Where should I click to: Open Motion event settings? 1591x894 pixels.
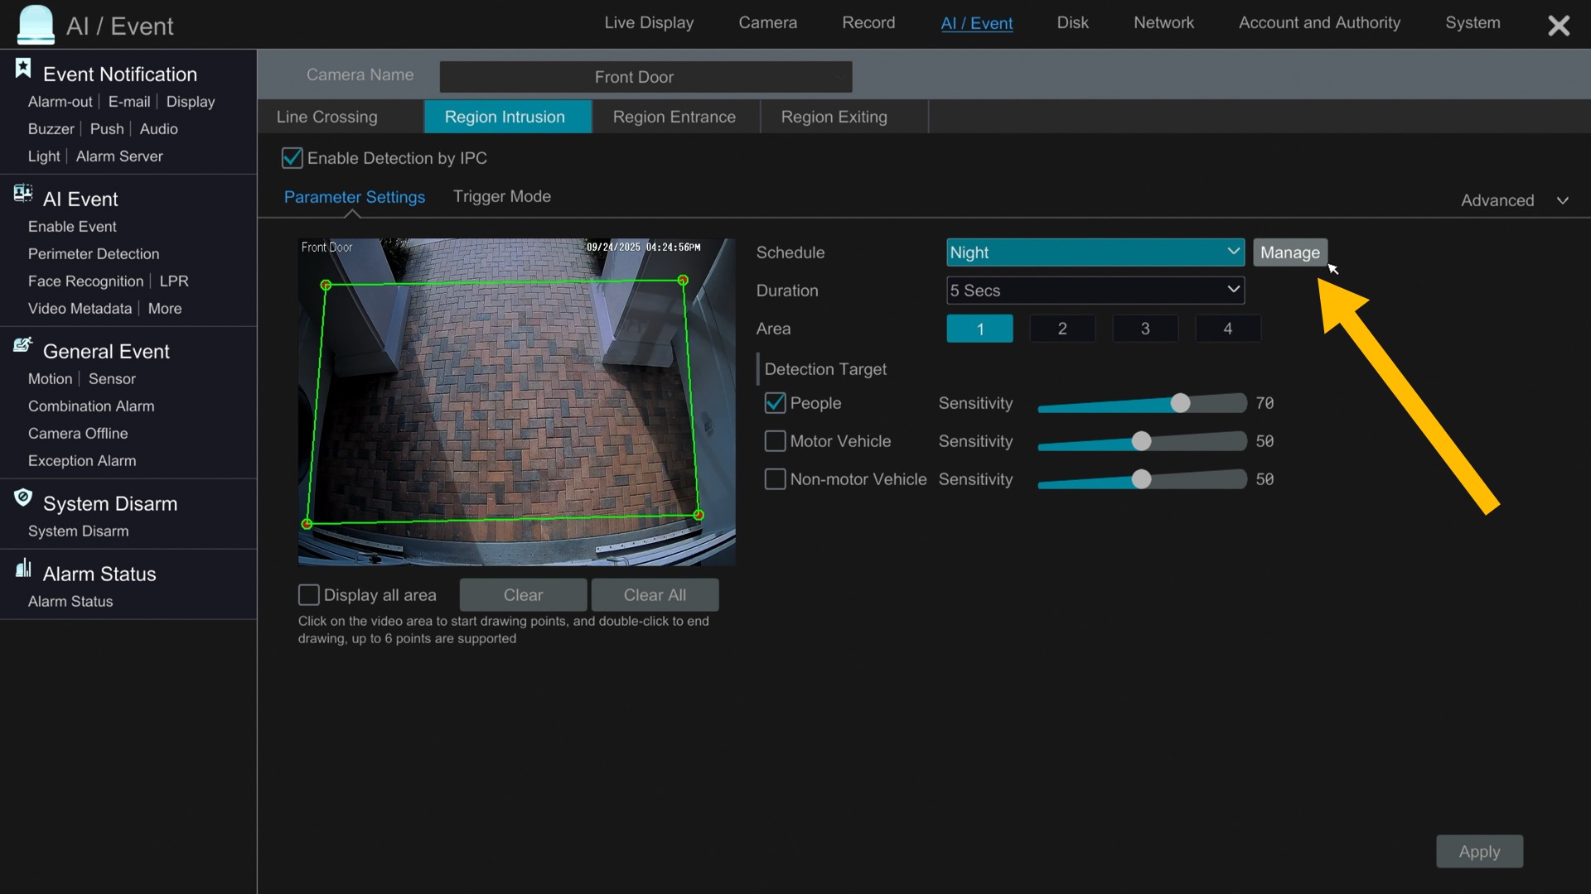tap(50, 379)
